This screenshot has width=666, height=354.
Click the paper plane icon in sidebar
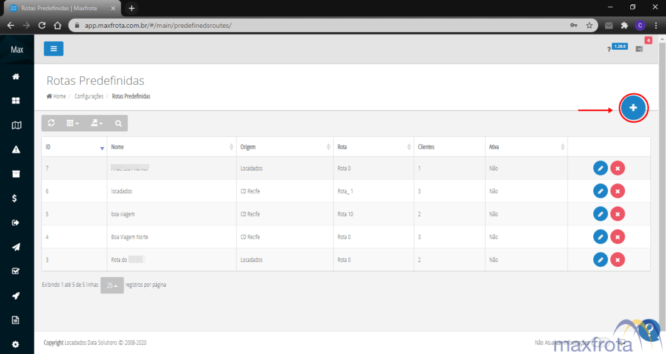(x=16, y=247)
